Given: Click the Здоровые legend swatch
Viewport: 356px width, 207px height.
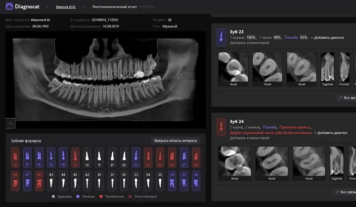Looking at the screenshot, I should pos(53,196).
